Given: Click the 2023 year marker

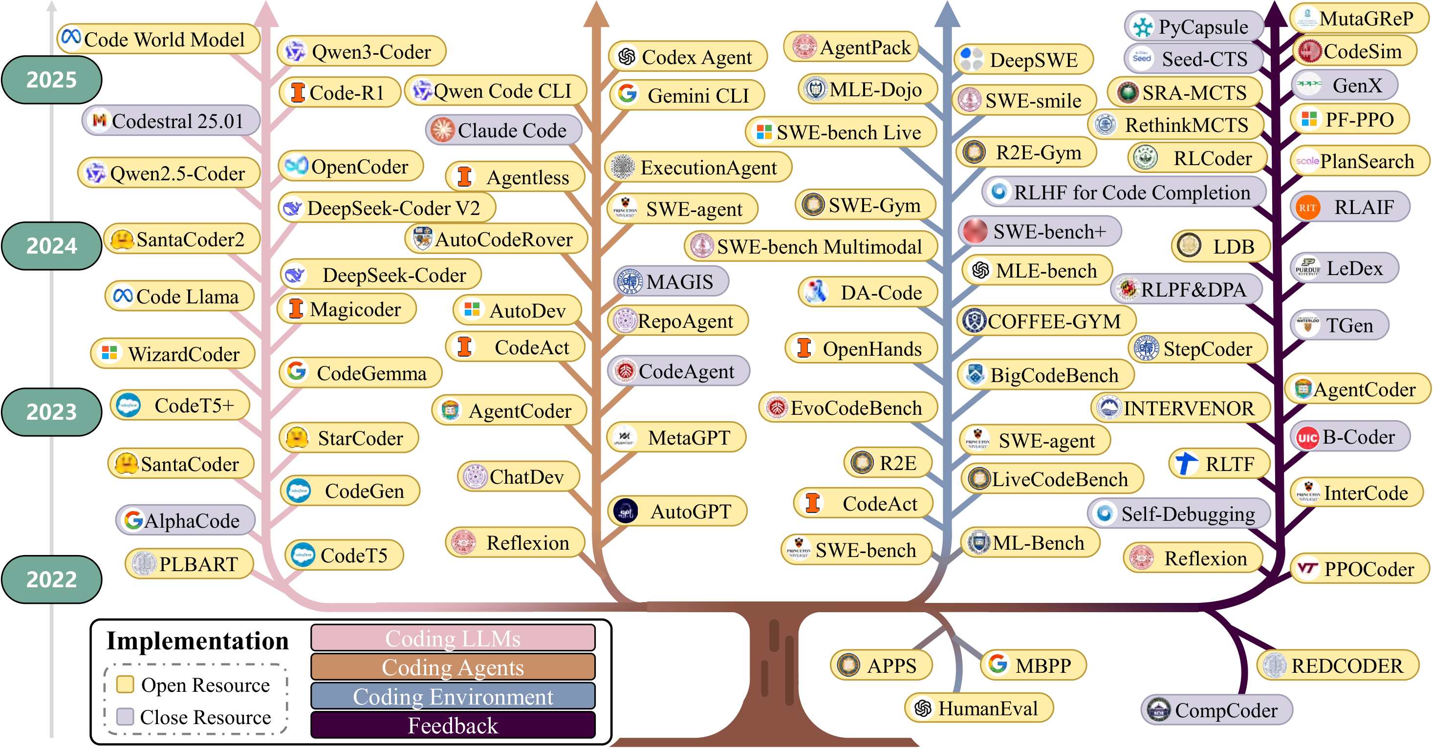Looking at the screenshot, I should point(52,412).
